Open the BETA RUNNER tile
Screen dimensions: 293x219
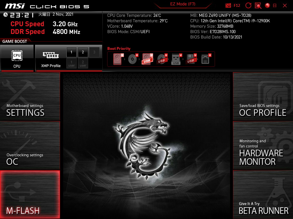click(263, 194)
